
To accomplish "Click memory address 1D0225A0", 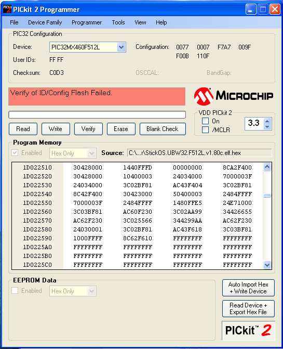I will click(x=37, y=247).
